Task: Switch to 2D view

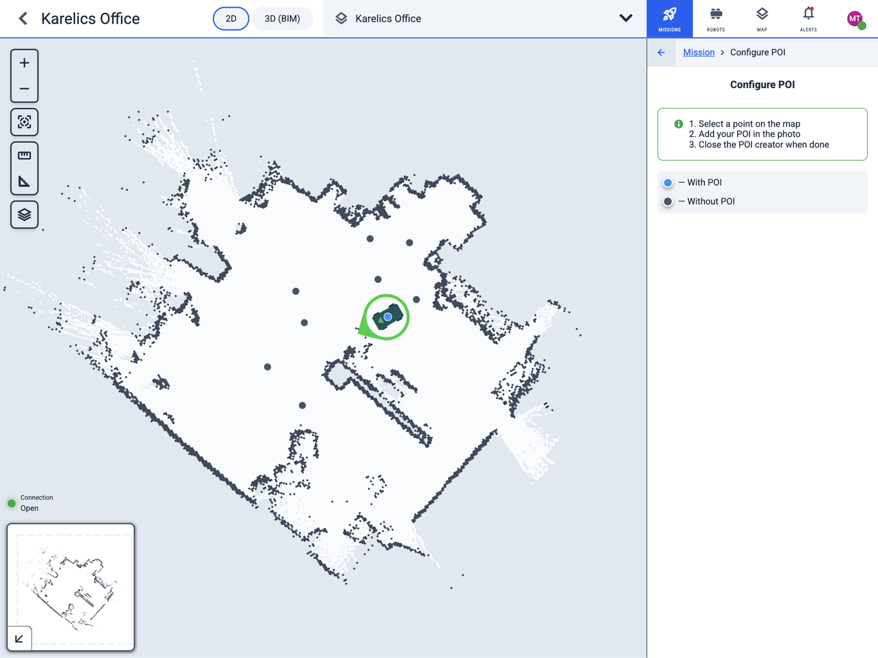Action: 231,19
